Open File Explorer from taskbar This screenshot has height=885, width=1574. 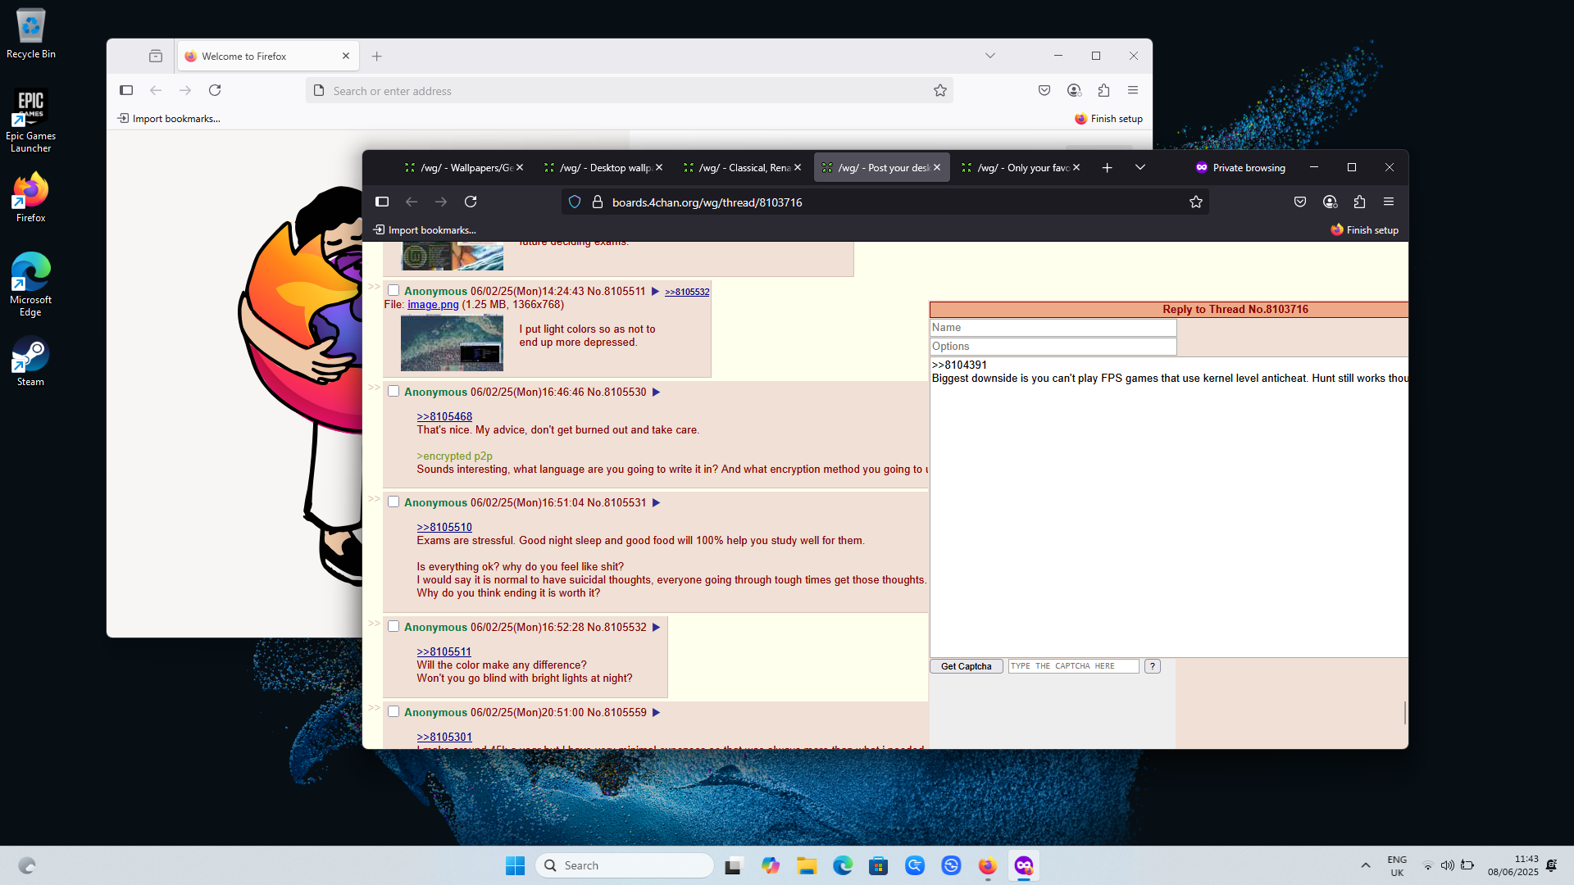[807, 865]
